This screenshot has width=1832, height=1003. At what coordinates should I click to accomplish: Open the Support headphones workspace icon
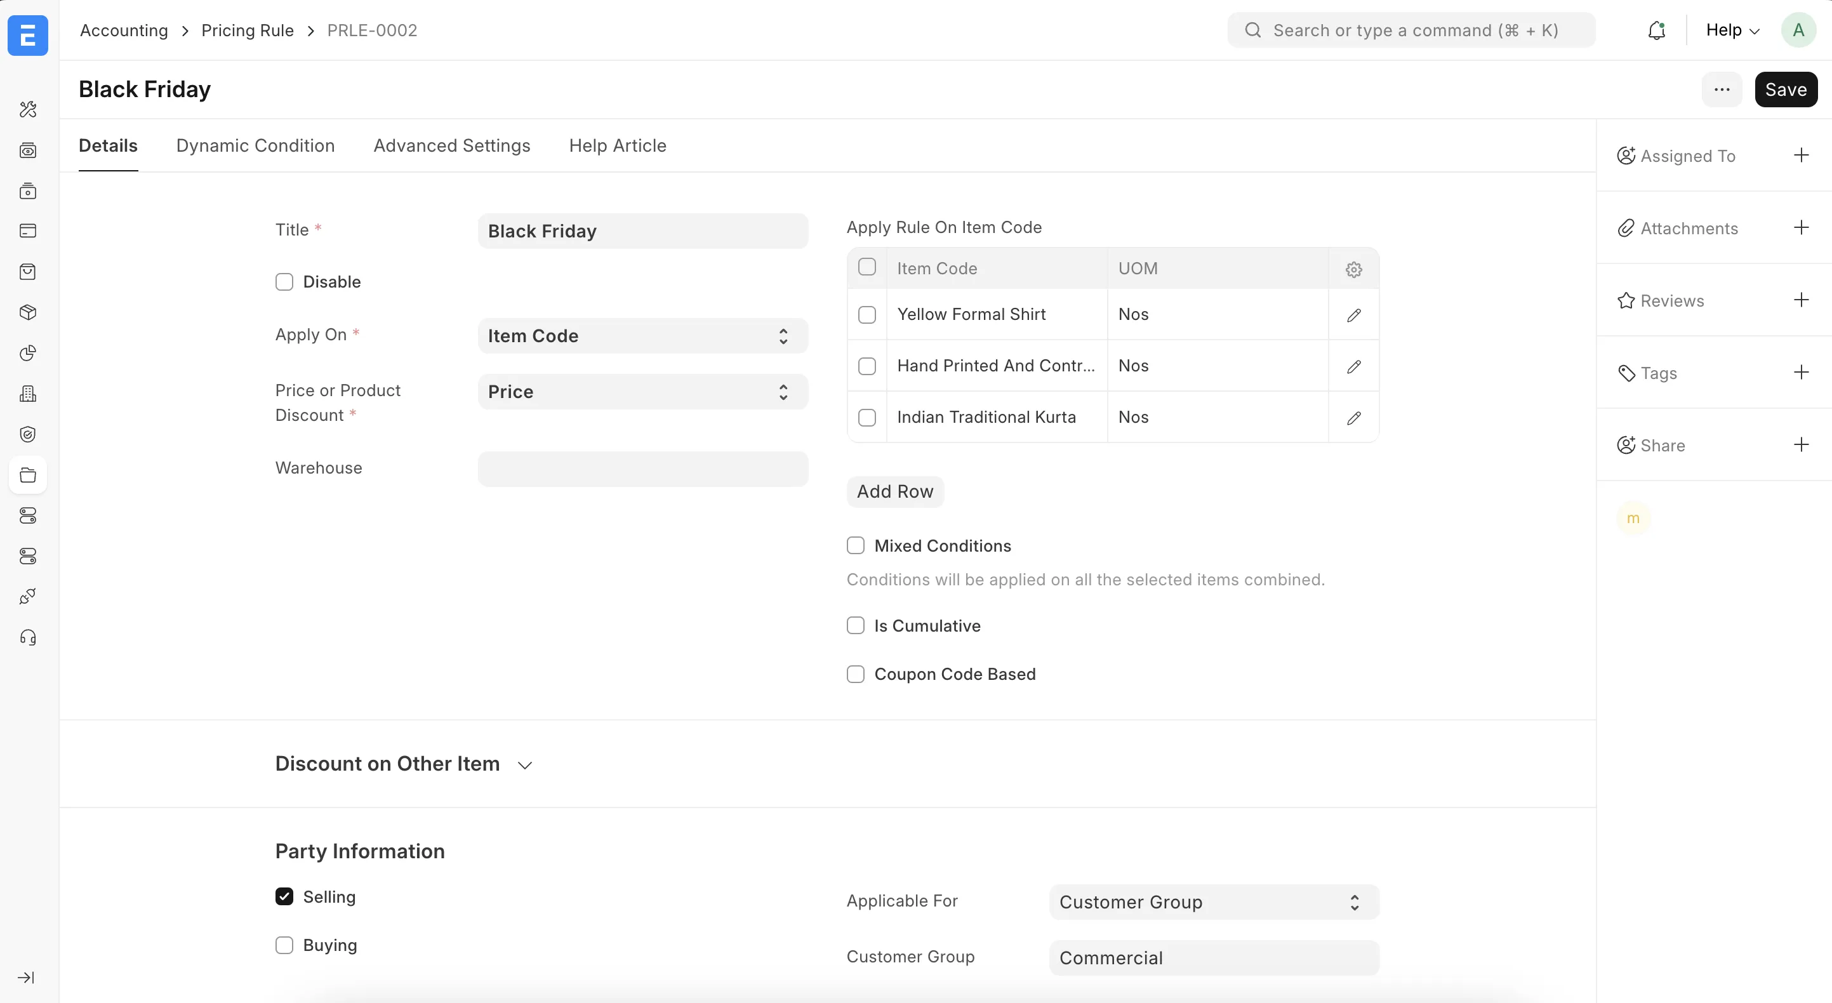[x=29, y=637]
